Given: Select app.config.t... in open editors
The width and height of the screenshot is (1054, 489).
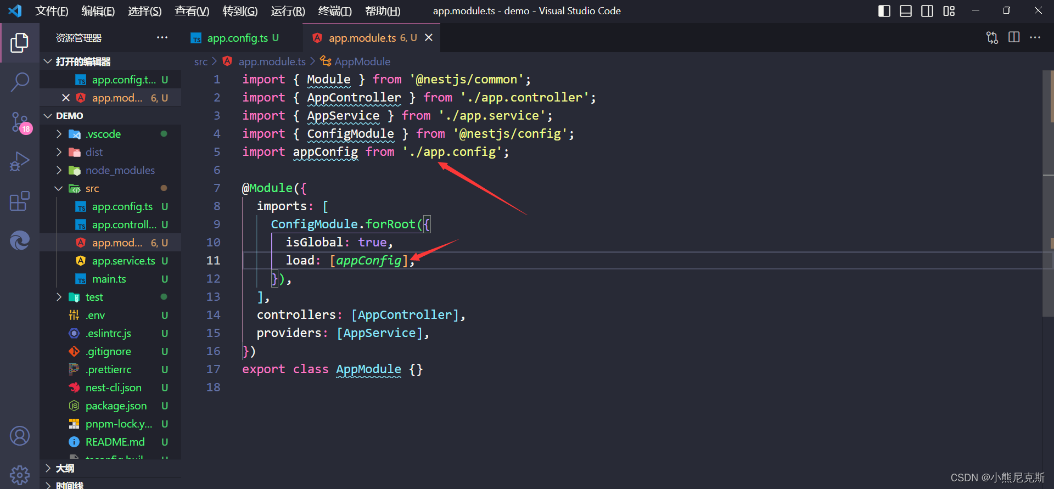Looking at the screenshot, I should [x=110, y=80].
